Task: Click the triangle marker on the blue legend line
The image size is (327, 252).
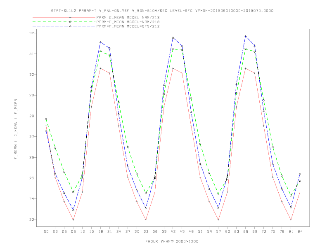Action: click(x=70, y=26)
